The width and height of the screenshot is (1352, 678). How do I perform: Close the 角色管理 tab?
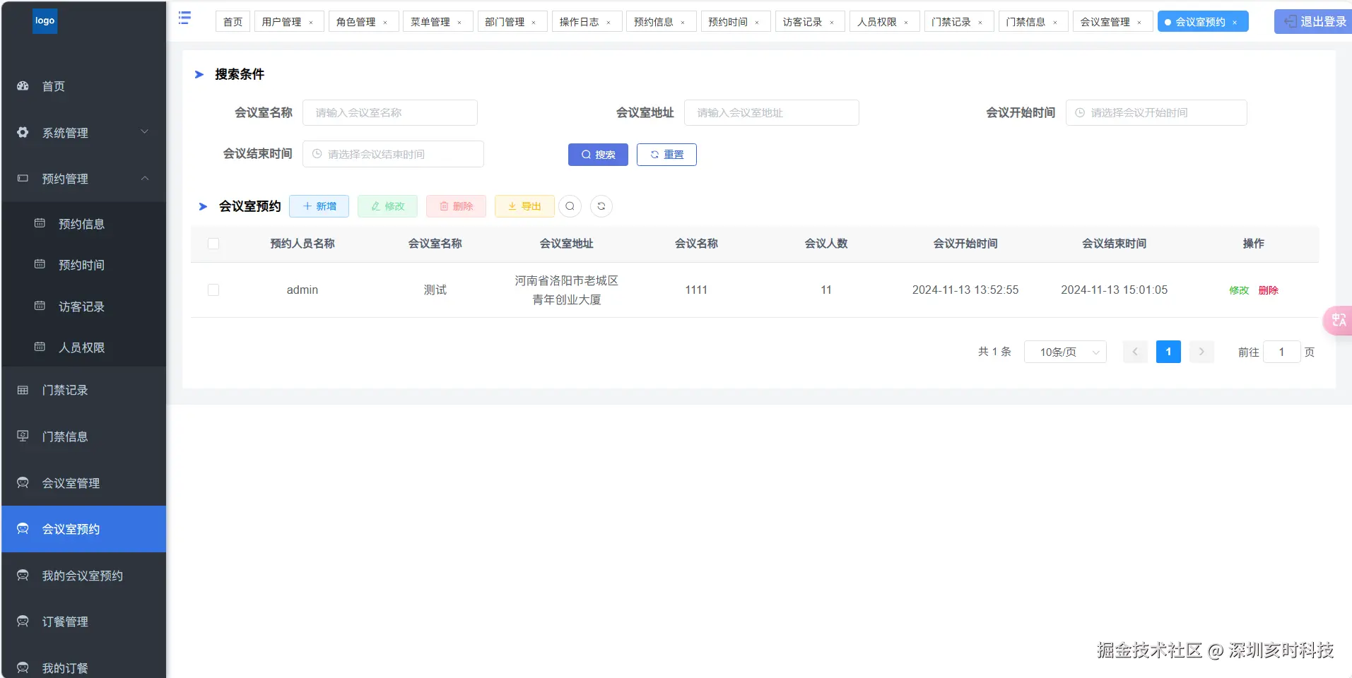click(x=385, y=23)
